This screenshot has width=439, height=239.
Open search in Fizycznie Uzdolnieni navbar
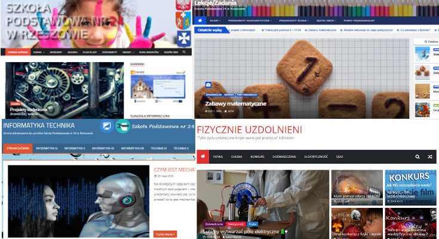[417, 157]
